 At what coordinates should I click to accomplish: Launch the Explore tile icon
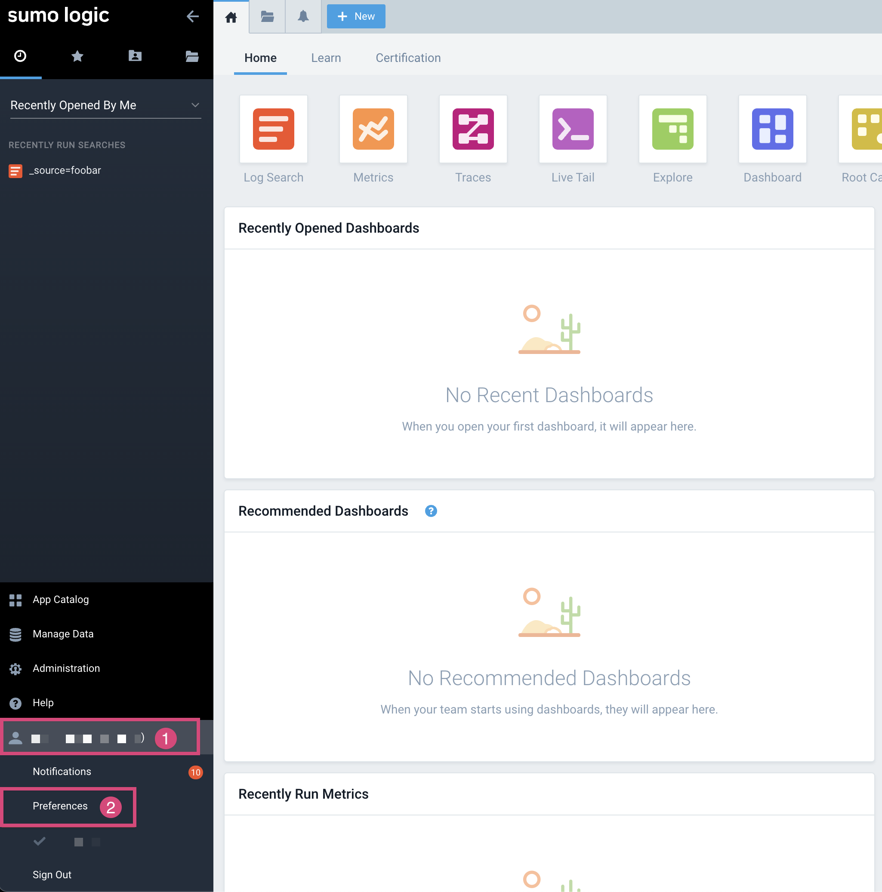pyautogui.click(x=673, y=129)
